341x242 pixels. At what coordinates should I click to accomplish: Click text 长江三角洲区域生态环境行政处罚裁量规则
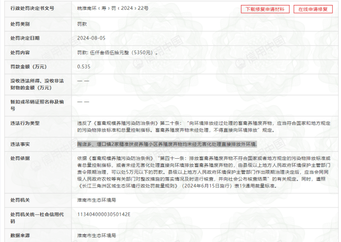pos(128,186)
